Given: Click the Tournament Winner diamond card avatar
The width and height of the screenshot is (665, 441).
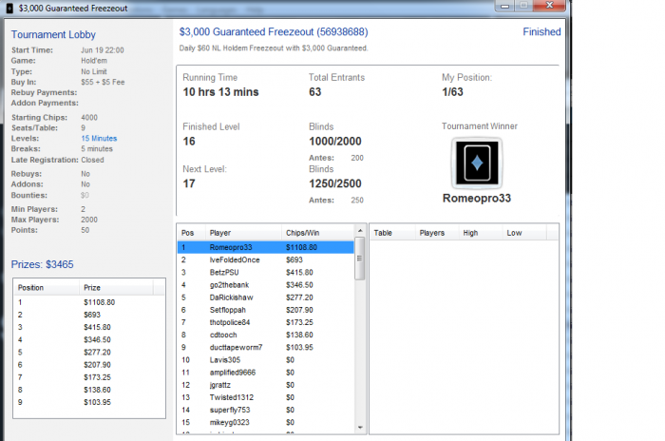Looking at the screenshot, I should pos(477,163).
